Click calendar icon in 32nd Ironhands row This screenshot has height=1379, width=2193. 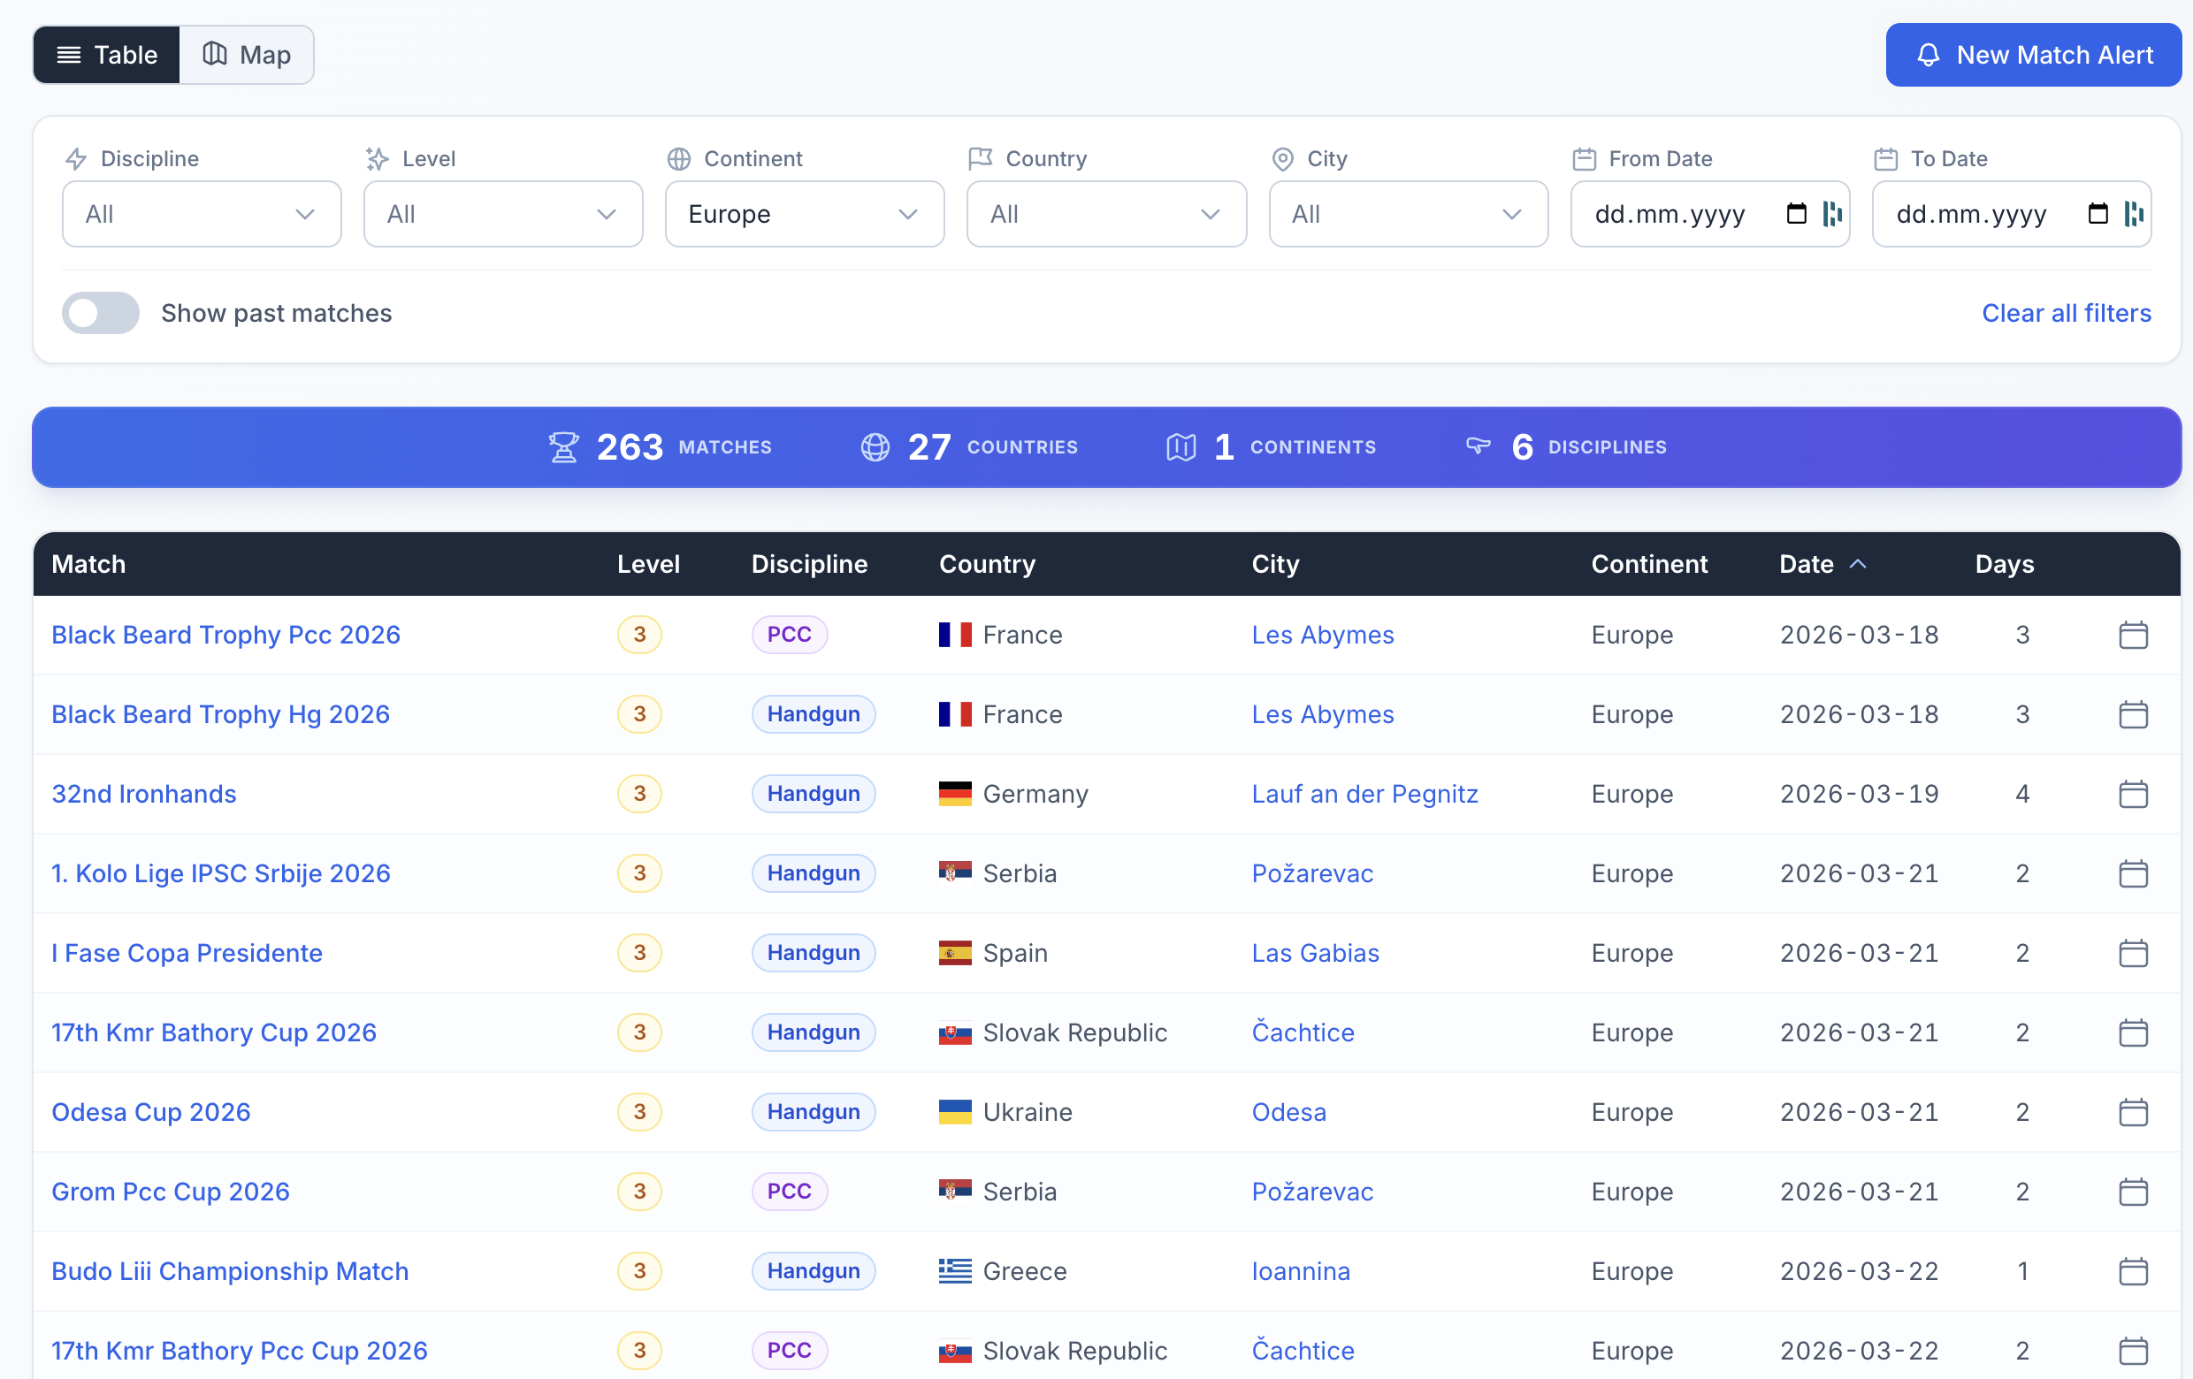(x=2133, y=794)
